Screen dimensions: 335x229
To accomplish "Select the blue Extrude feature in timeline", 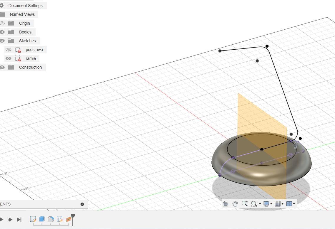I will 42,219.
